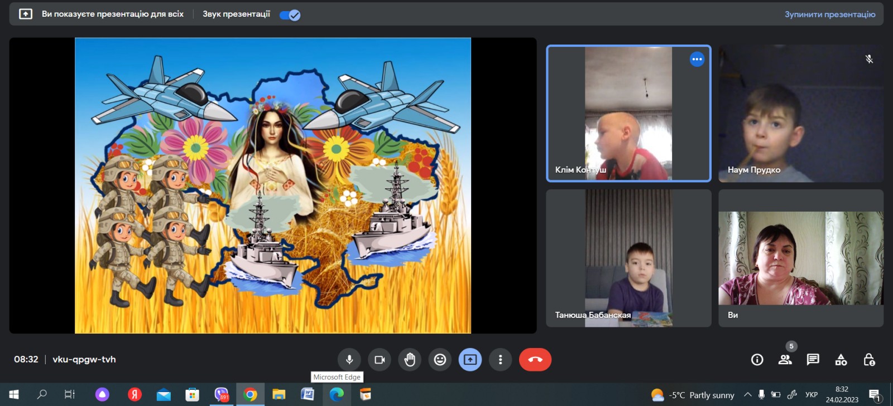Click the system tray microphone icon
Image resolution: width=893 pixels, height=406 pixels.
click(761, 394)
